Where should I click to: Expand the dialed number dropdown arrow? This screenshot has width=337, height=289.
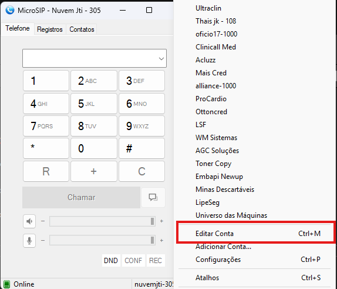point(161,59)
